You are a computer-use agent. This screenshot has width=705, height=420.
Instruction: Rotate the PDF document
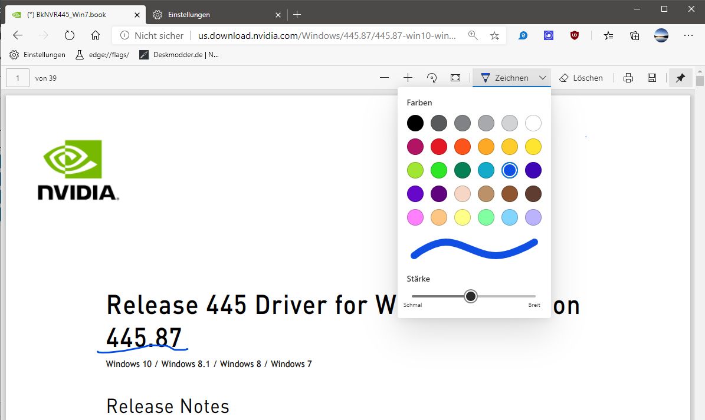432,78
